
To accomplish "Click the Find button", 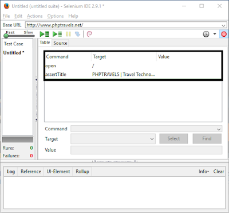I will tap(207, 138).
